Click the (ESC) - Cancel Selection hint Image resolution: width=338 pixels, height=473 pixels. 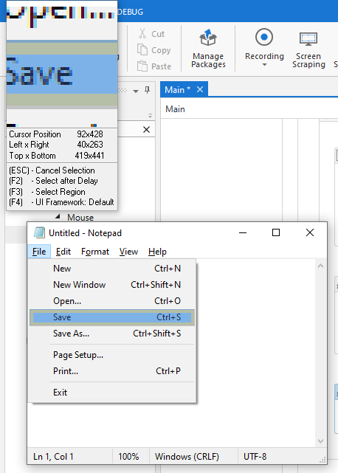pyautogui.click(x=52, y=170)
